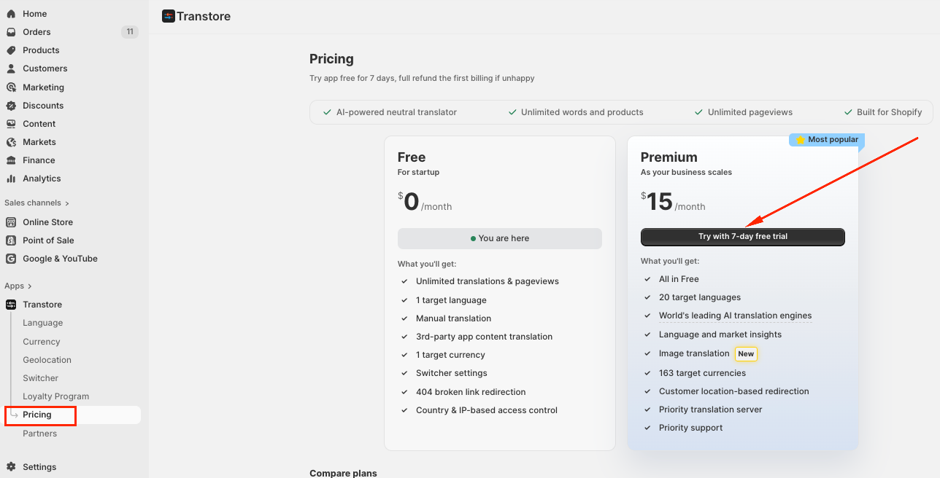This screenshot has height=478, width=940.
Task: Click Country & IP-based access control feature
Action: [487, 410]
